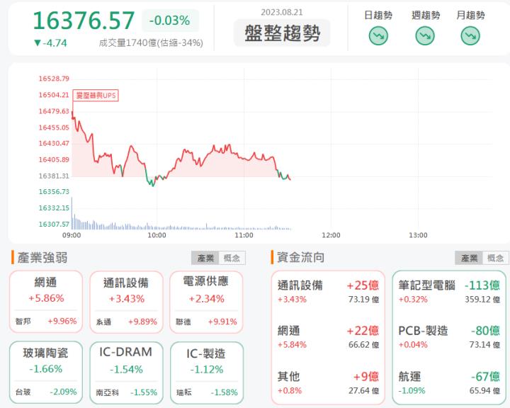The width and height of the screenshot is (510, 408).
Task: Open the 玻璃陶瓷 -1.66% industry card
Action: pyautogui.click(x=46, y=372)
